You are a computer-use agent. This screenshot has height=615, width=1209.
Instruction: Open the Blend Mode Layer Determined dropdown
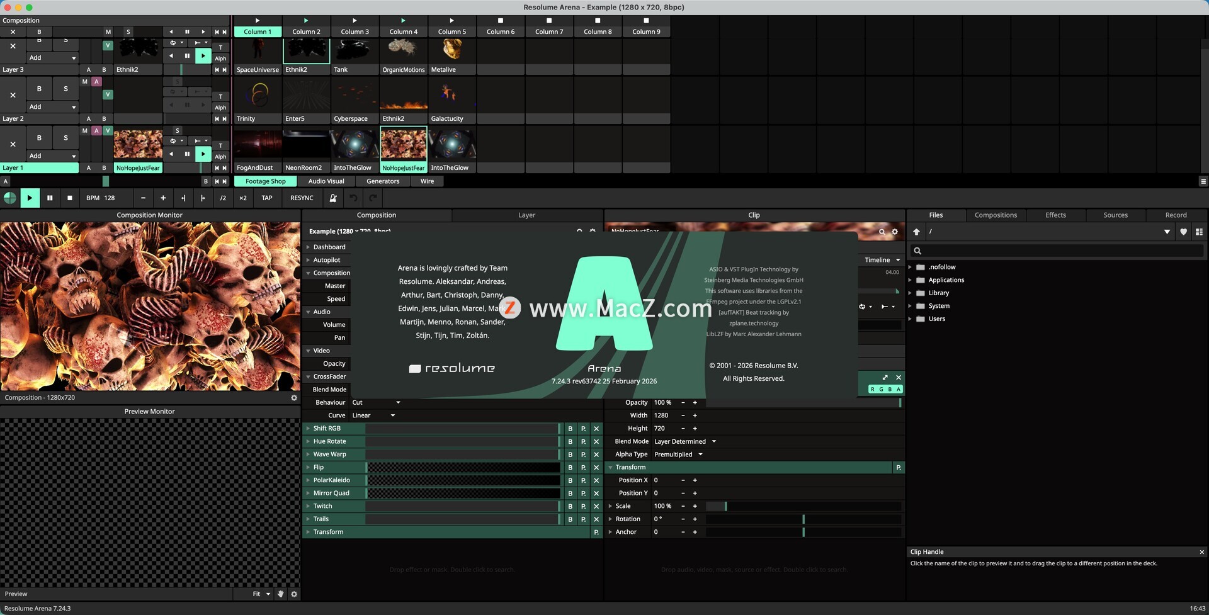click(684, 442)
